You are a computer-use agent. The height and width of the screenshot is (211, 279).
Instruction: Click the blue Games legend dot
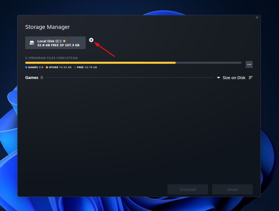pyautogui.click(x=26, y=67)
